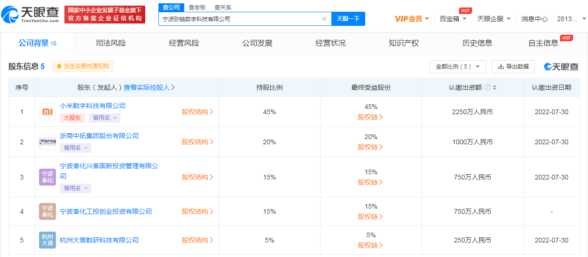The width and height of the screenshot is (588, 257).
Task: Select the 经营风险 tab
Action: click(x=184, y=43)
